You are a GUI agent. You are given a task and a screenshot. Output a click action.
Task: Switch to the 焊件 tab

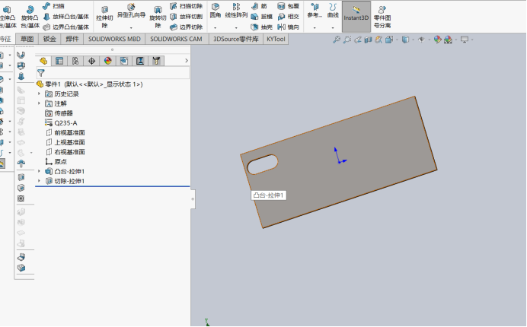pos(72,39)
